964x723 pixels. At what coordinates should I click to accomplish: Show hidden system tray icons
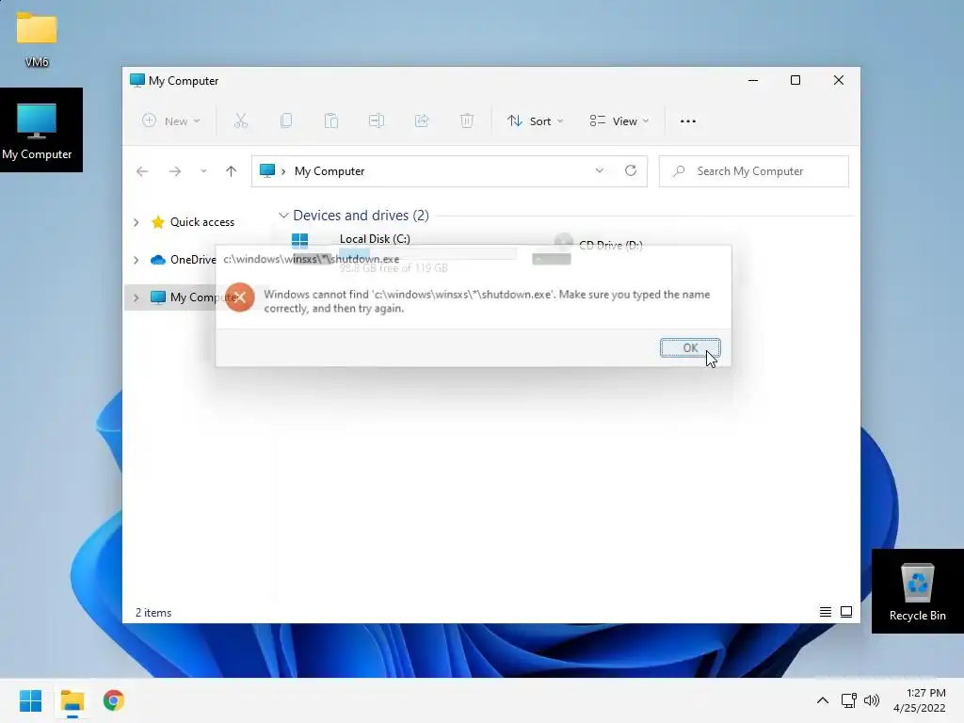click(x=823, y=700)
